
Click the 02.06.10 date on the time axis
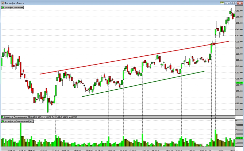(11, 149)
